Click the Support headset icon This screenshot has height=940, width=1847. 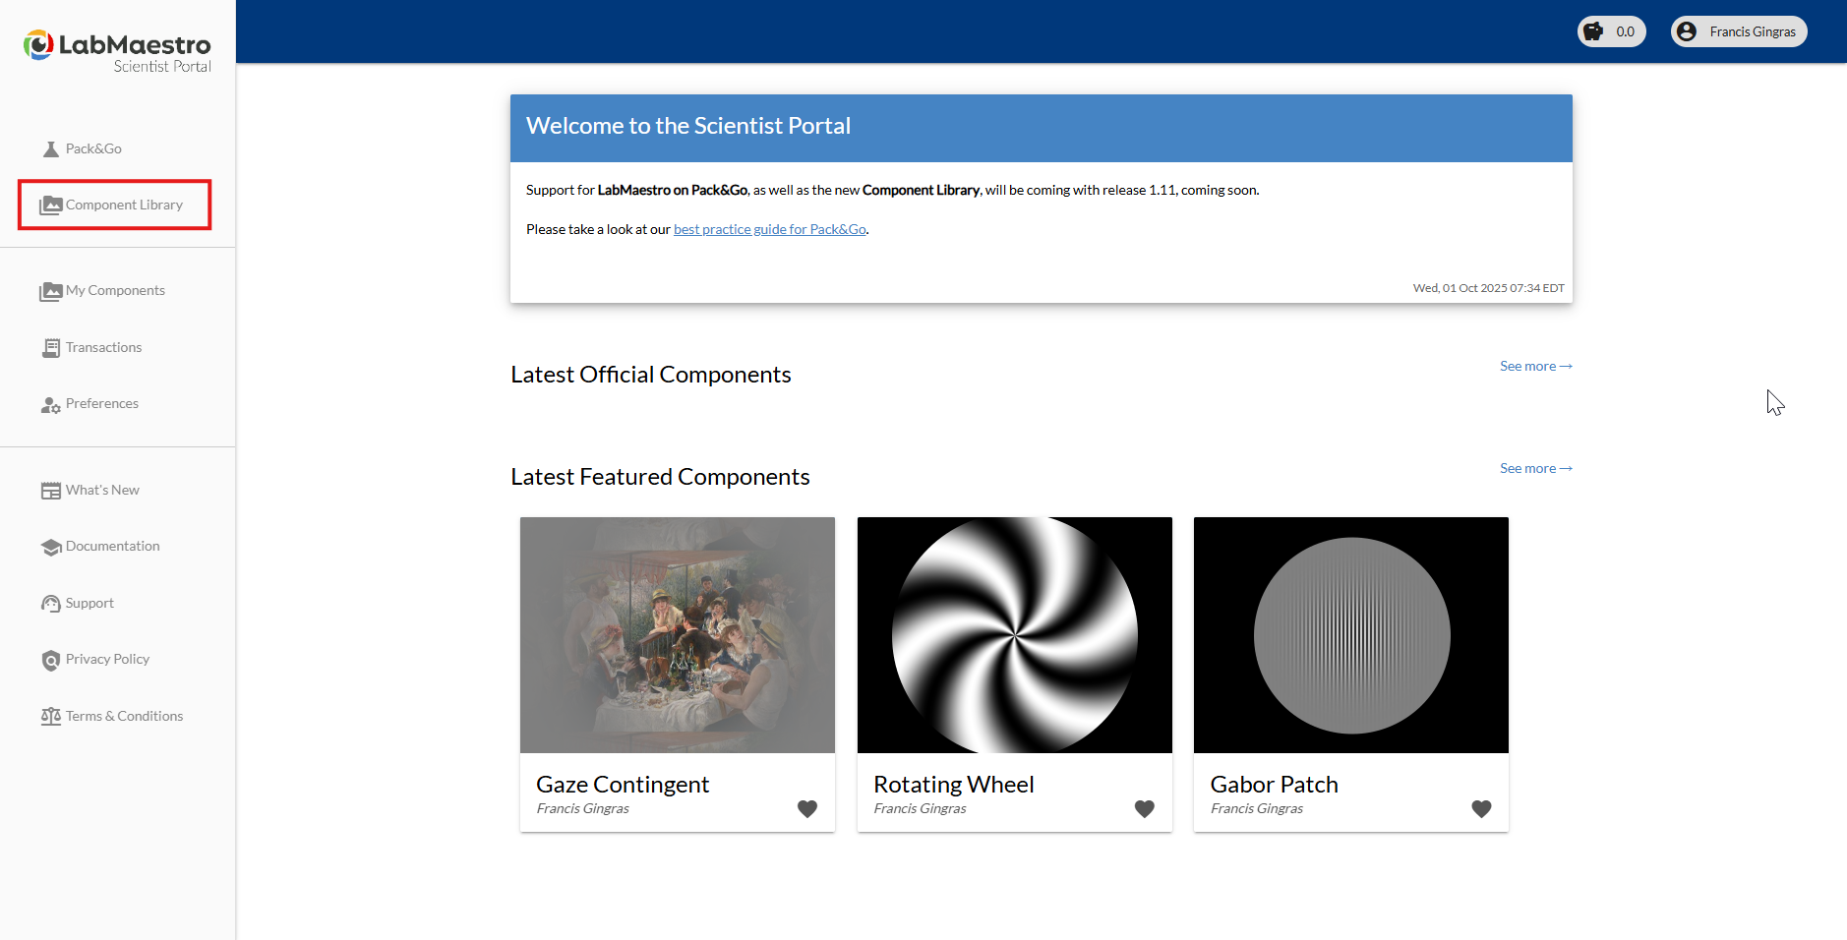(x=51, y=604)
